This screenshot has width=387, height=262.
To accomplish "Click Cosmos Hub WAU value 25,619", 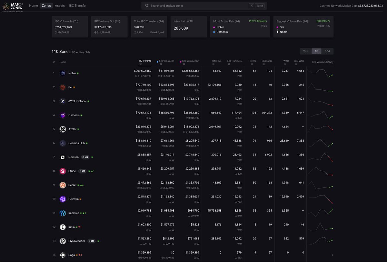I will tap(285, 141).
